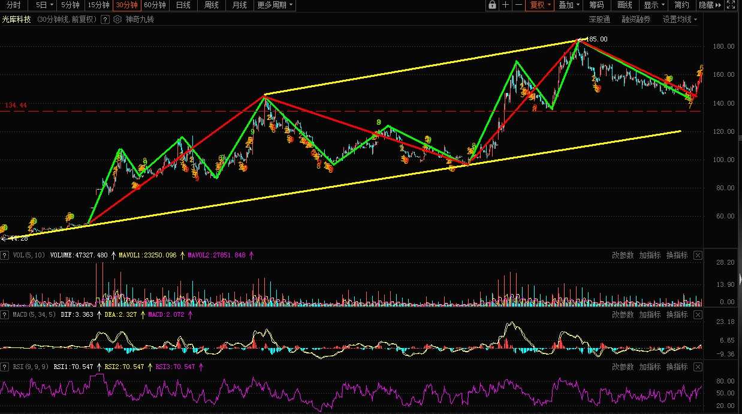Click 神奇九转 indicator label

pos(140,19)
